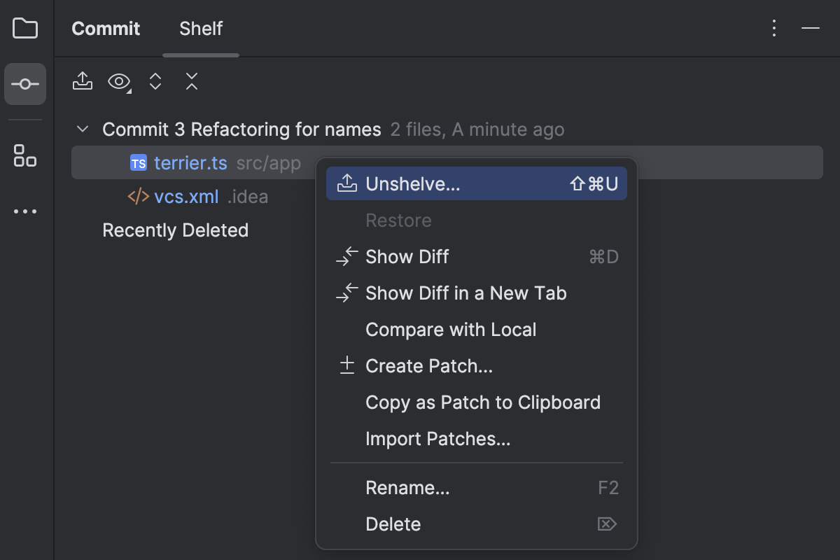The image size is (840, 560).
Task: Click the TS file icon beside terrier.ts
Action: point(139,162)
